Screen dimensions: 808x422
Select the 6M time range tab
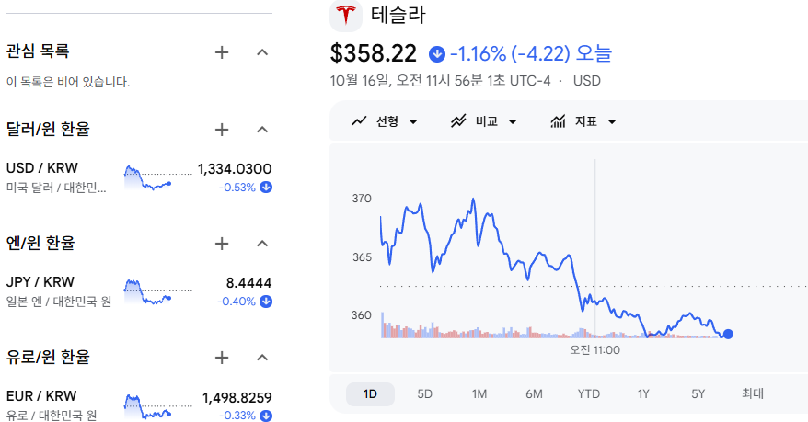click(534, 394)
